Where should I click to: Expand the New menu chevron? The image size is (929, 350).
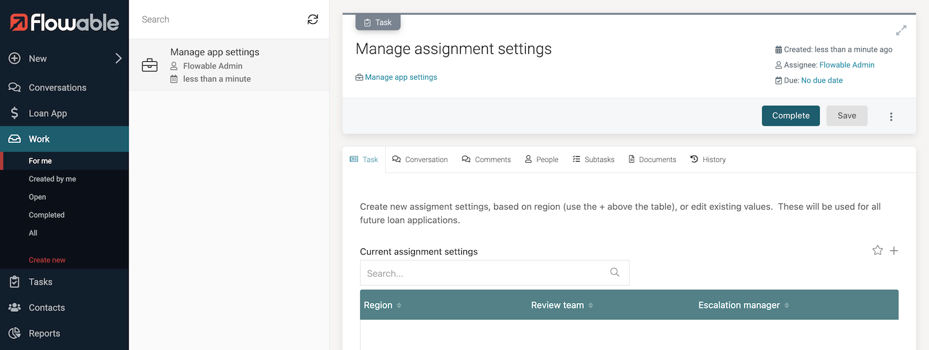118,59
